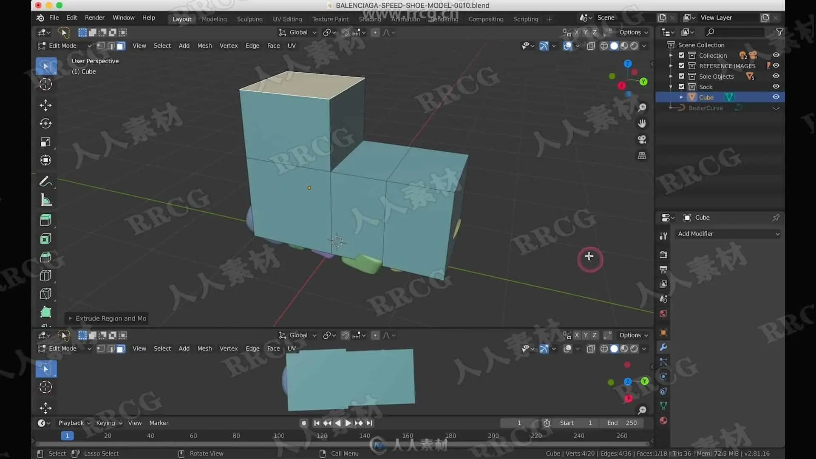Image resolution: width=816 pixels, height=459 pixels.
Task: Select the Rotate tool
Action: pos(45,123)
